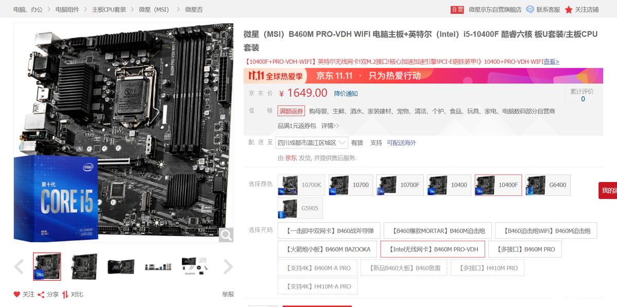Click the 联系客服 chat icon
Image resolution: width=617 pixels, height=307 pixels.
click(x=530, y=9)
